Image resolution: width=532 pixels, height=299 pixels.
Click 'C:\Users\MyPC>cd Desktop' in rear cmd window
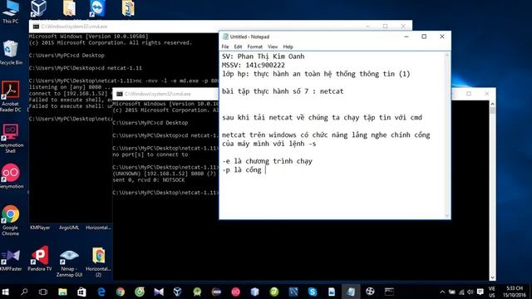point(66,56)
